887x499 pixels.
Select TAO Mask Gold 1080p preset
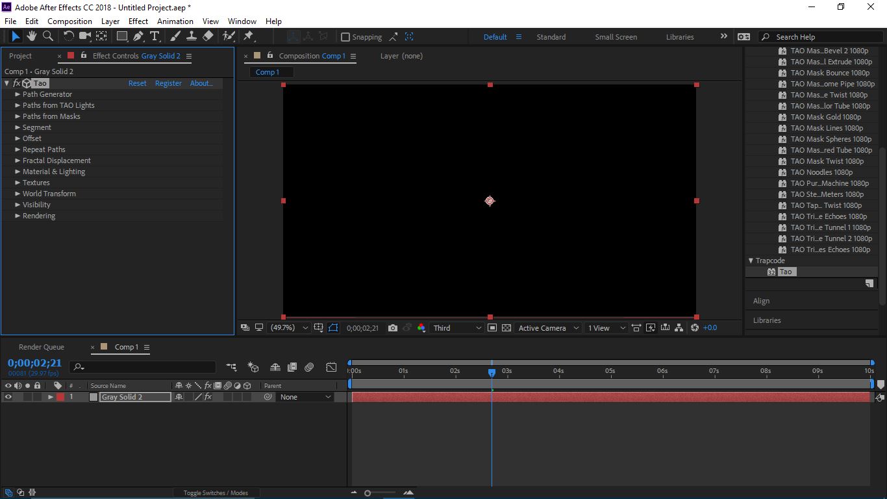[825, 117]
